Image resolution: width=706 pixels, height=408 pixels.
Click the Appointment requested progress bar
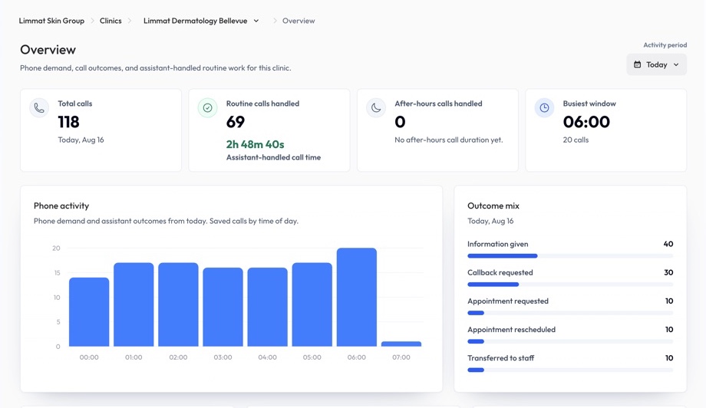570,313
